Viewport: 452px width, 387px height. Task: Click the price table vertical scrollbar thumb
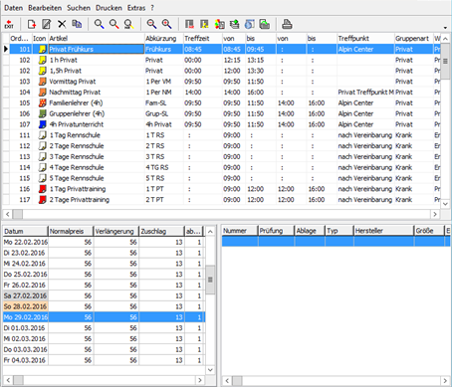pyautogui.click(x=210, y=280)
